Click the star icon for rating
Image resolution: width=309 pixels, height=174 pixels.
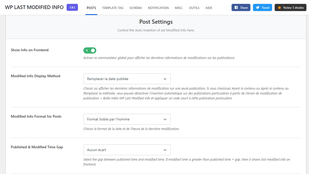279,8
